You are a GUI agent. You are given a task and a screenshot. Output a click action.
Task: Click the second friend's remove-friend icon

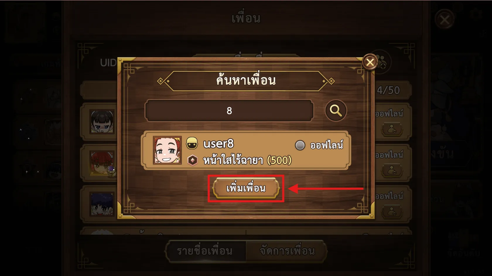(392, 170)
